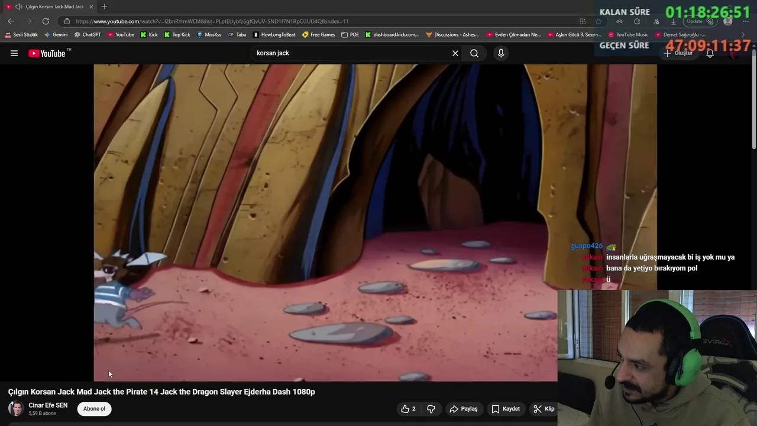This screenshot has height=426, width=757.
Task: Open YouTube notifications bell
Action: coord(710,53)
